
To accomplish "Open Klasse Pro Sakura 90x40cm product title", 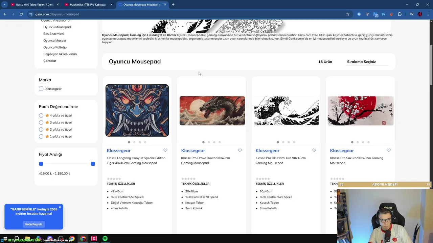I will click(x=357, y=160).
